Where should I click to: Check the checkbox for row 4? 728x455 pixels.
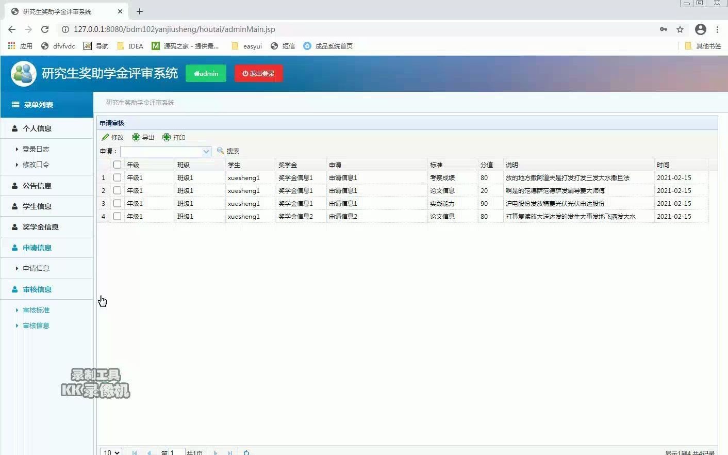[118, 216]
